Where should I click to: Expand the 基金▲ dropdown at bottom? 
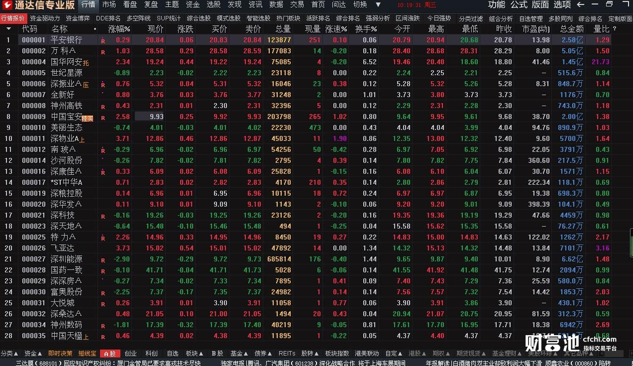pyautogui.click(x=239, y=354)
